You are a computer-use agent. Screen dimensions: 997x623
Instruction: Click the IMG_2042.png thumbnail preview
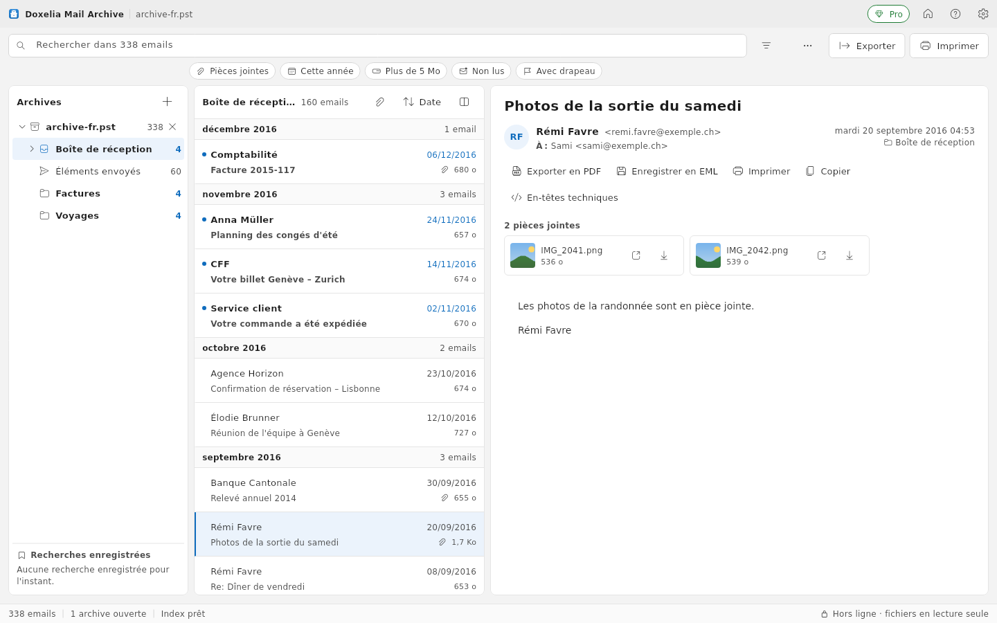pyautogui.click(x=708, y=255)
